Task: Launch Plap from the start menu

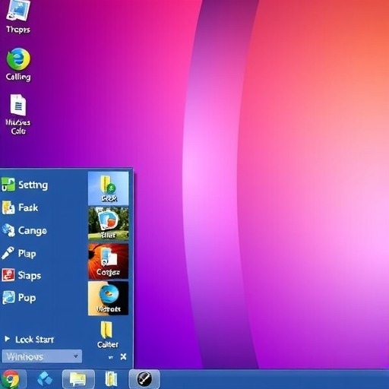Action: point(18,253)
